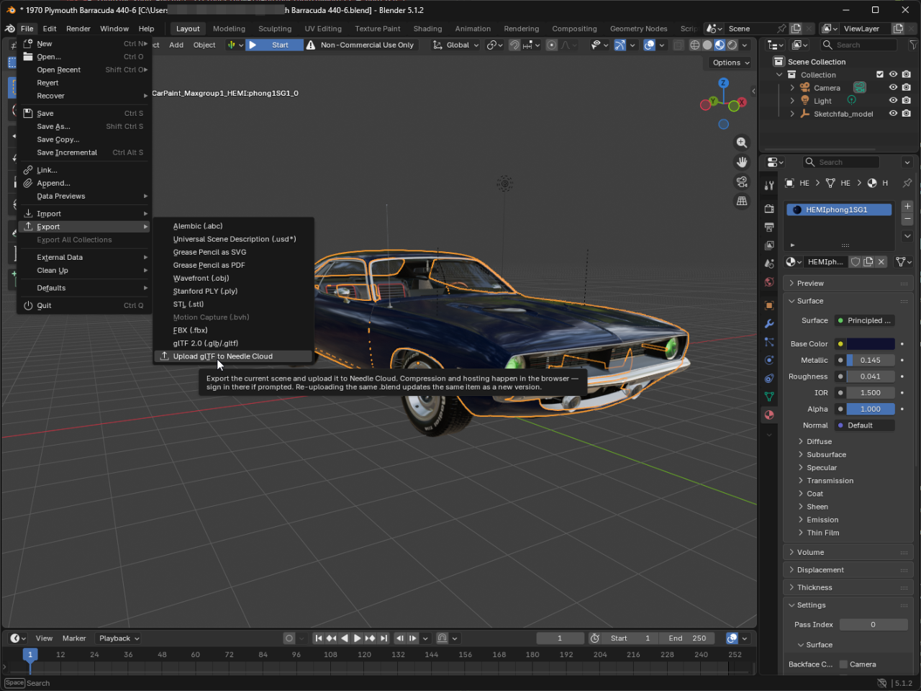Open the Material properties tab
This screenshot has width=921, height=691.
coord(769,415)
